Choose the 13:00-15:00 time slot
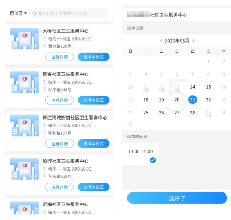This screenshot has width=231, height=220. pyautogui.click(x=140, y=154)
